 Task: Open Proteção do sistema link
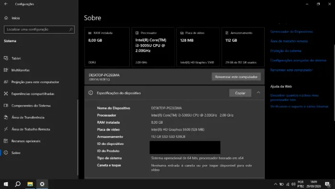click(286, 51)
